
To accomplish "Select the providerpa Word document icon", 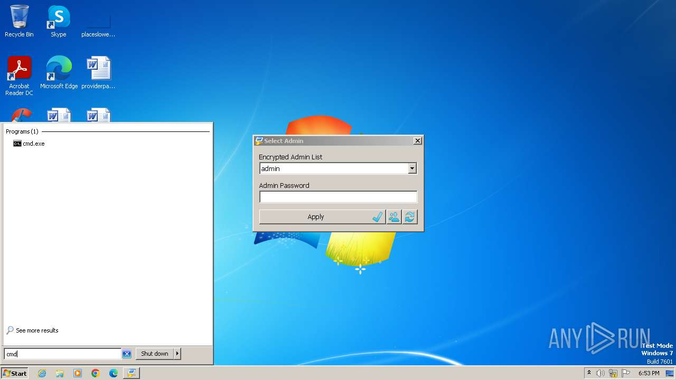I will pyautogui.click(x=98, y=72).
